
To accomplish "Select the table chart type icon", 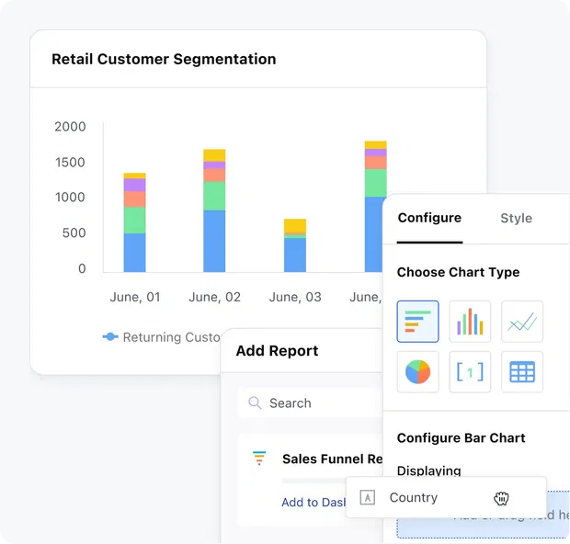I will click(x=522, y=372).
